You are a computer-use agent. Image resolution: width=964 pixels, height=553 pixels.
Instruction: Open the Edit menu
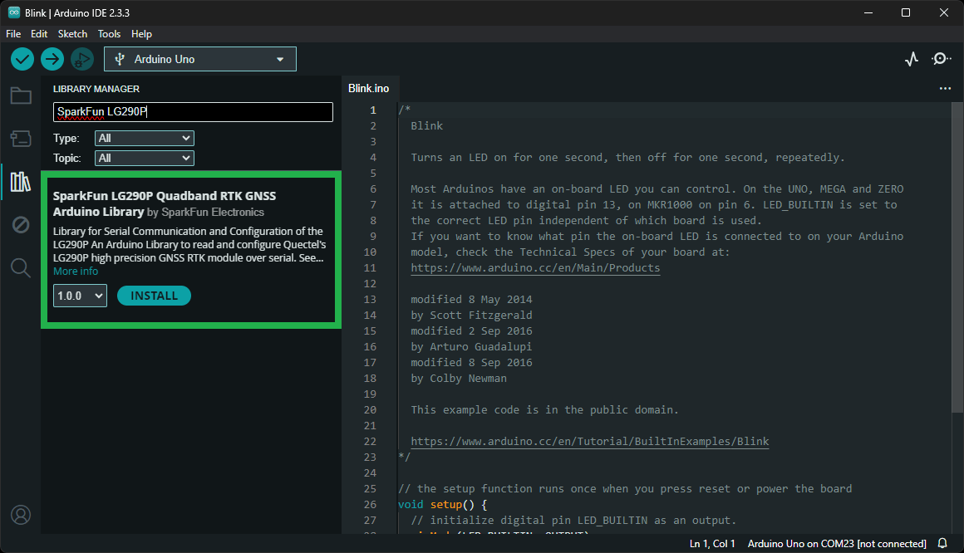coord(39,34)
